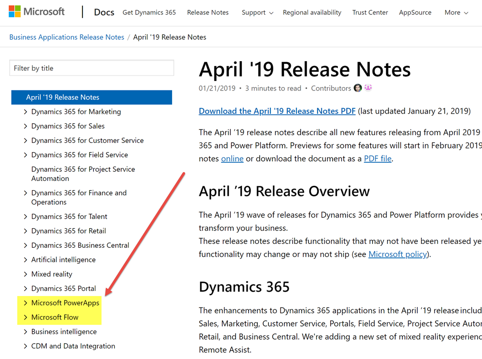Open Dynamics 365 Portal sidebar item
The height and width of the screenshot is (359, 482).
64,289
